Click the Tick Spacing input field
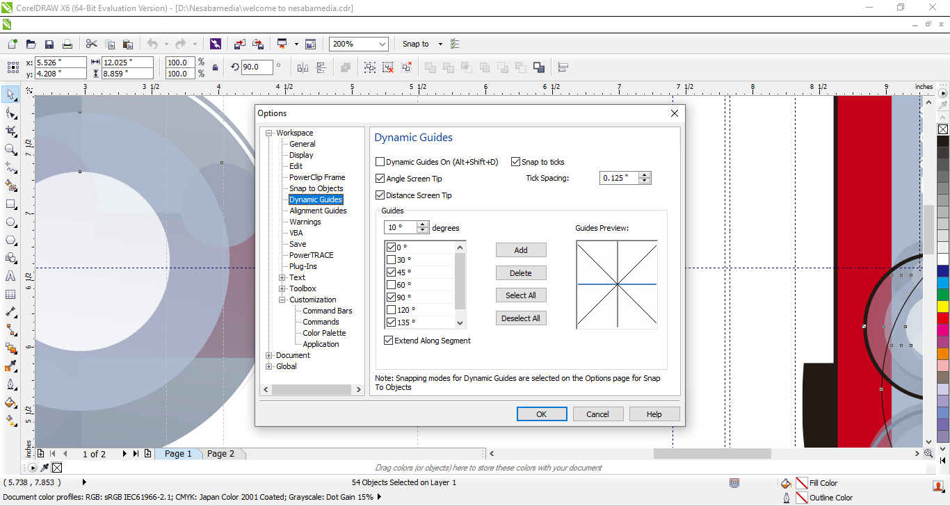 [618, 178]
